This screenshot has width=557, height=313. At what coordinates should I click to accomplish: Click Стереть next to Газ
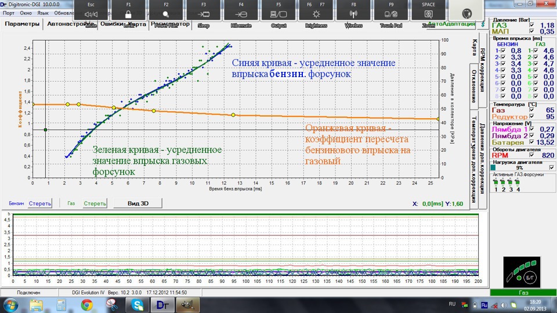[x=95, y=203]
